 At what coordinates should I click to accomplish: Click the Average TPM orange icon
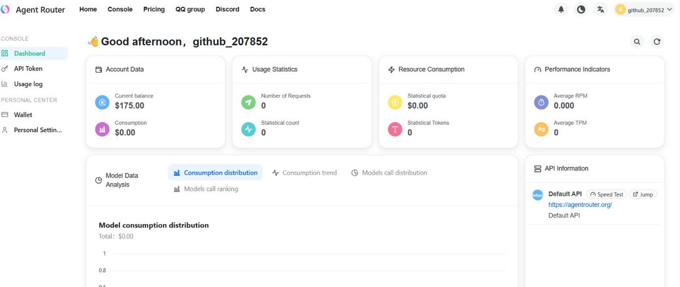point(542,129)
